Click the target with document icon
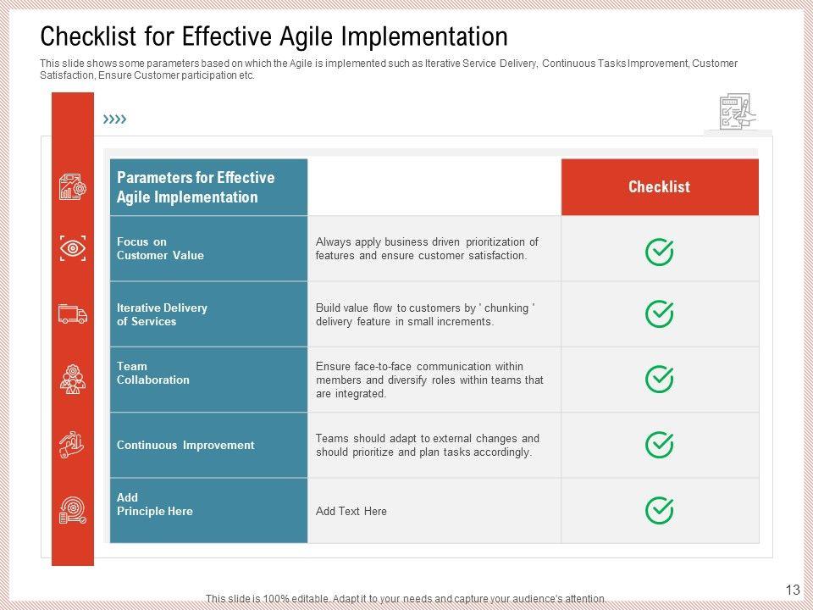Image resolution: width=813 pixels, height=610 pixels. [73, 510]
